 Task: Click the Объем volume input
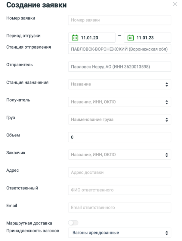(119, 137)
